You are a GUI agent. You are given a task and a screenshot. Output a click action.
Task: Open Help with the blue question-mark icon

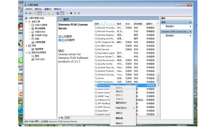click(x=58, y=13)
